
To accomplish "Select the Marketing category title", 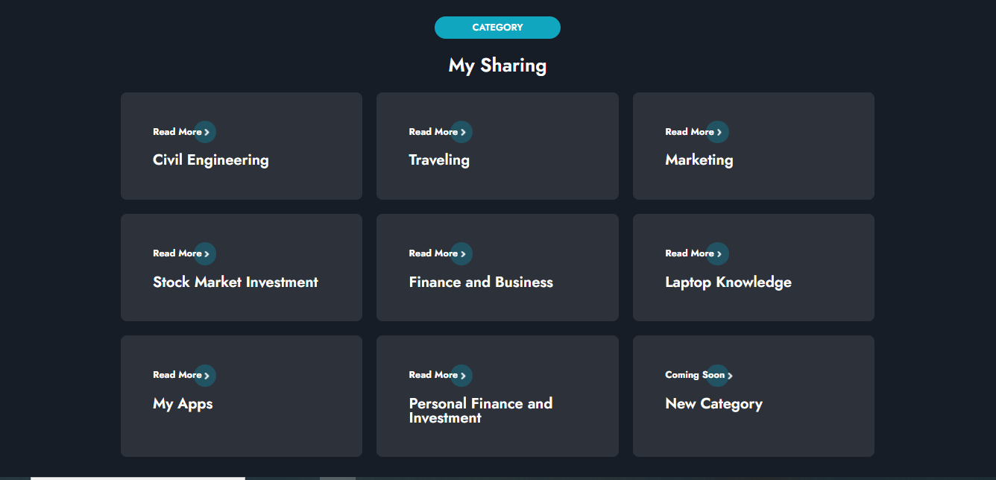I will [699, 160].
